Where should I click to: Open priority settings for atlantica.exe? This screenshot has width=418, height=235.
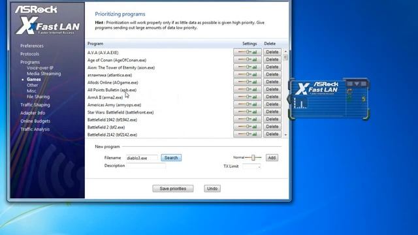click(x=248, y=74)
